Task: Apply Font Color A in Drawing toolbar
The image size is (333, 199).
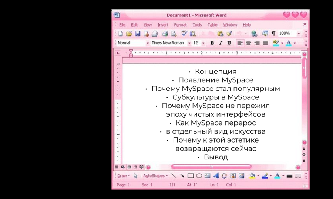Action: (277, 176)
